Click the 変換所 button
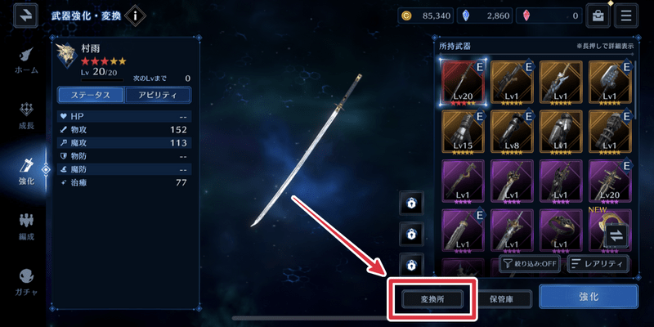The image size is (654, 327). [432, 298]
